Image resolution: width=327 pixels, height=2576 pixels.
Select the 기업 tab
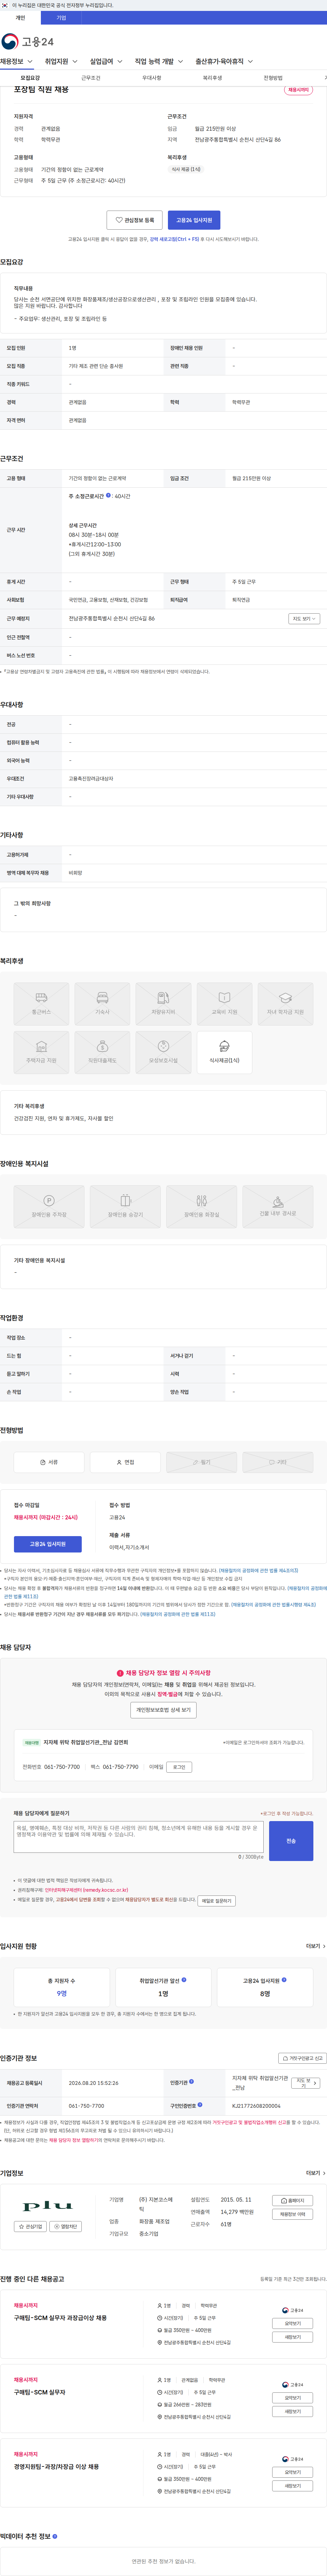[x=61, y=18]
